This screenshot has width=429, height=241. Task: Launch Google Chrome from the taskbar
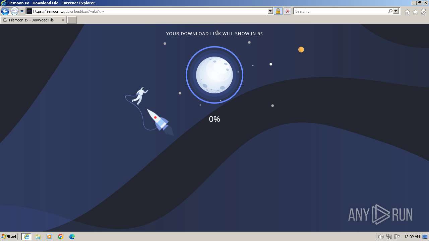pyautogui.click(x=61, y=237)
